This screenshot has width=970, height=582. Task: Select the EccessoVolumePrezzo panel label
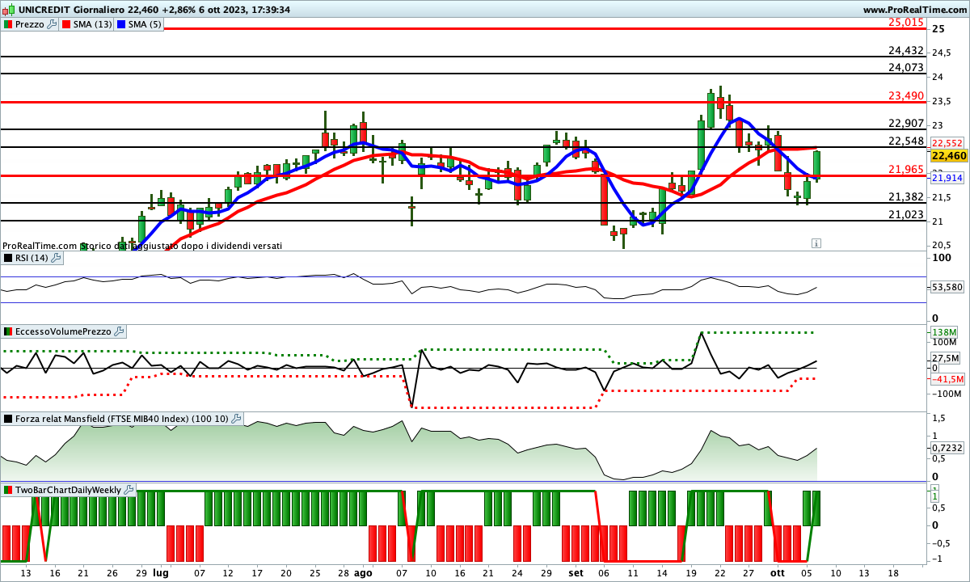tap(64, 331)
